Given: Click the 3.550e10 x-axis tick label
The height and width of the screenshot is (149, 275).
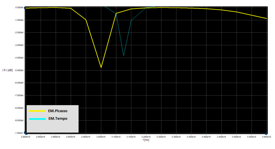Looking at the screenshot, I should tap(252, 137).
